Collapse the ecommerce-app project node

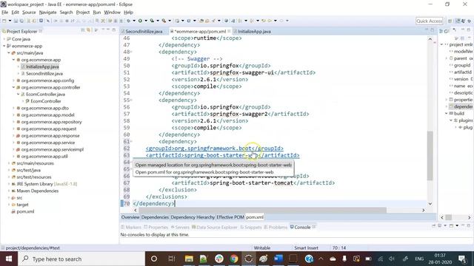[4, 46]
